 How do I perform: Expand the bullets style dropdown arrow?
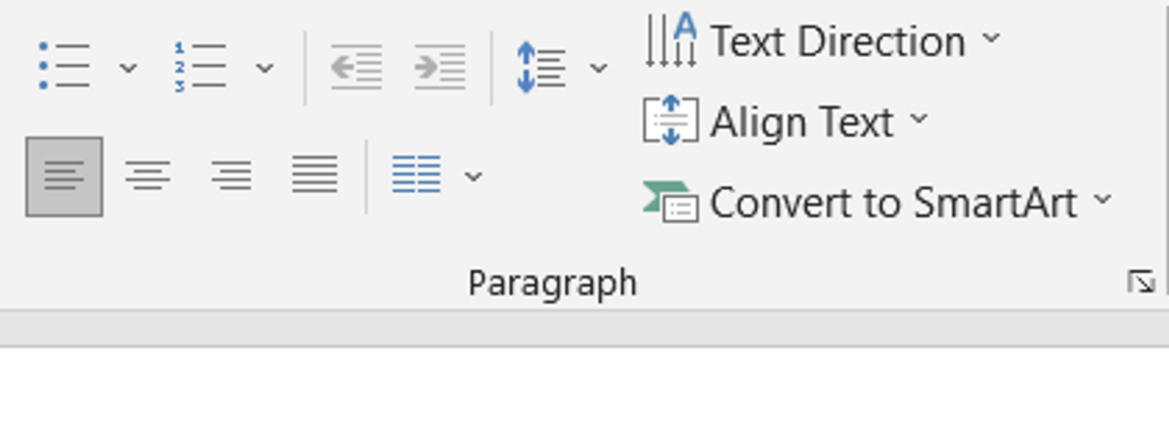tap(128, 68)
